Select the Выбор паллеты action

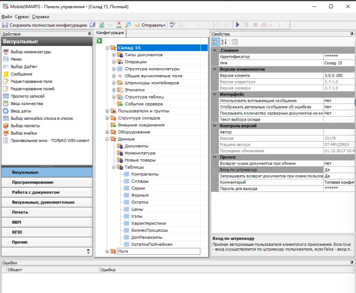[x=25, y=126]
